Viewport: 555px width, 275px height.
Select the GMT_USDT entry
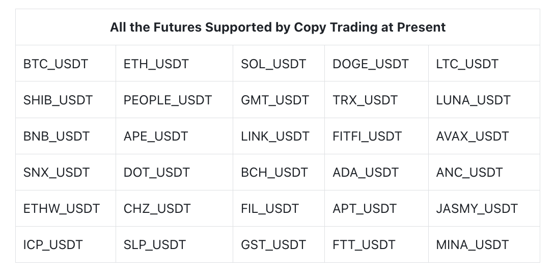tap(275, 100)
